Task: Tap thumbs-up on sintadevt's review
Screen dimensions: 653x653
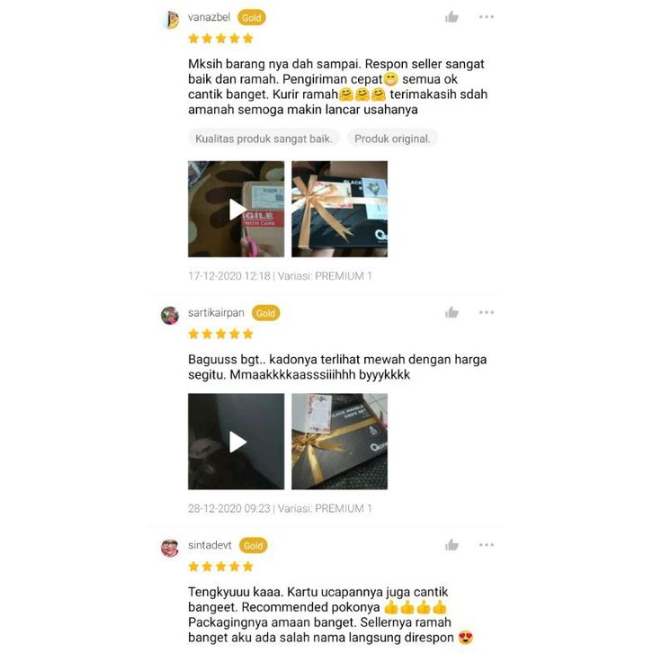Action: [x=452, y=545]
